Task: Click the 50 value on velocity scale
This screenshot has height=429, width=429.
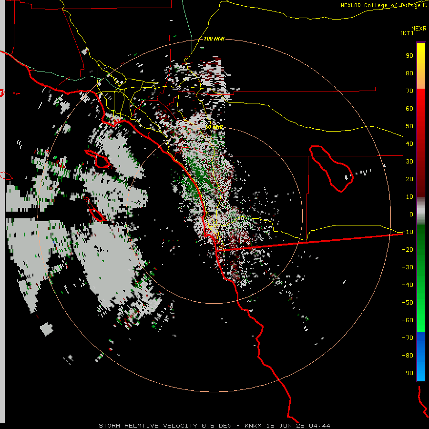Action: [409, 126]
